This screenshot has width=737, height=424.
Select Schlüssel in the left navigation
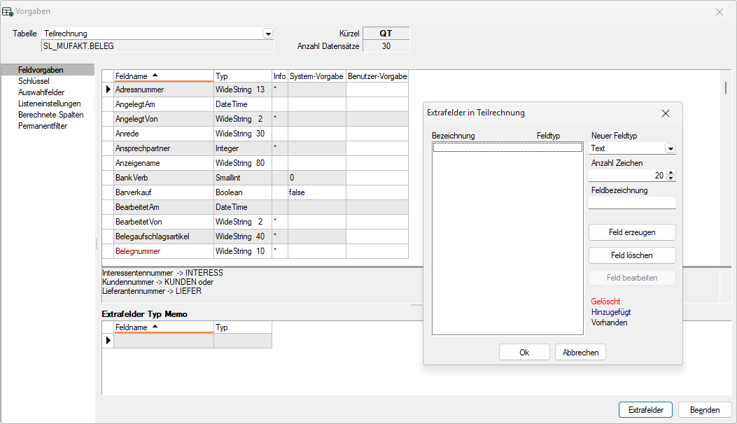click(34, 81)
